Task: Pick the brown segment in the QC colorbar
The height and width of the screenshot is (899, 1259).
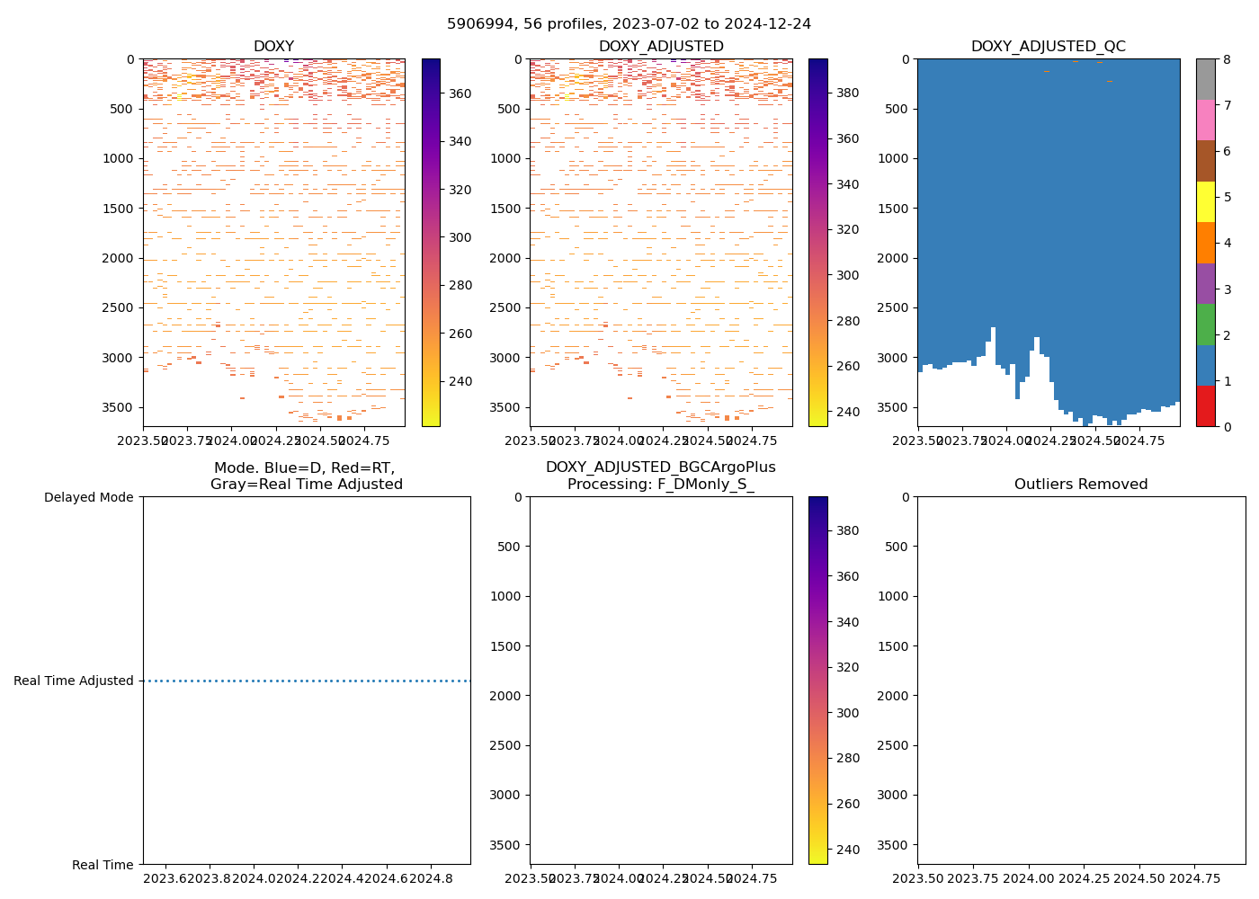Action: (x=1205, y=160)
